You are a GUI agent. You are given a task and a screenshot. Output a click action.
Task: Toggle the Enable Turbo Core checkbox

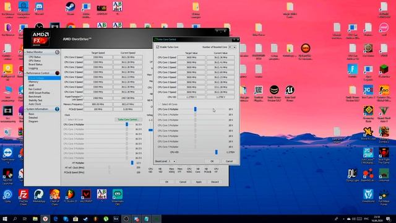coord(158,47)
